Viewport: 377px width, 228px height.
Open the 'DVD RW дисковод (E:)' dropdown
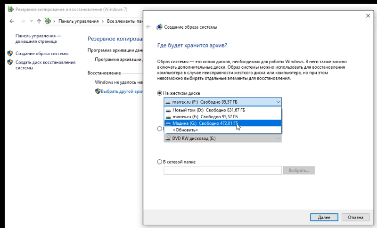pos(222,138)
